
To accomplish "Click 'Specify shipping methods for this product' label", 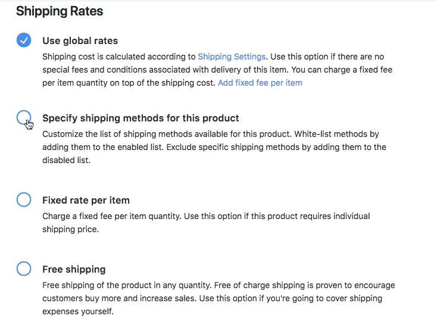I will 141,118.
